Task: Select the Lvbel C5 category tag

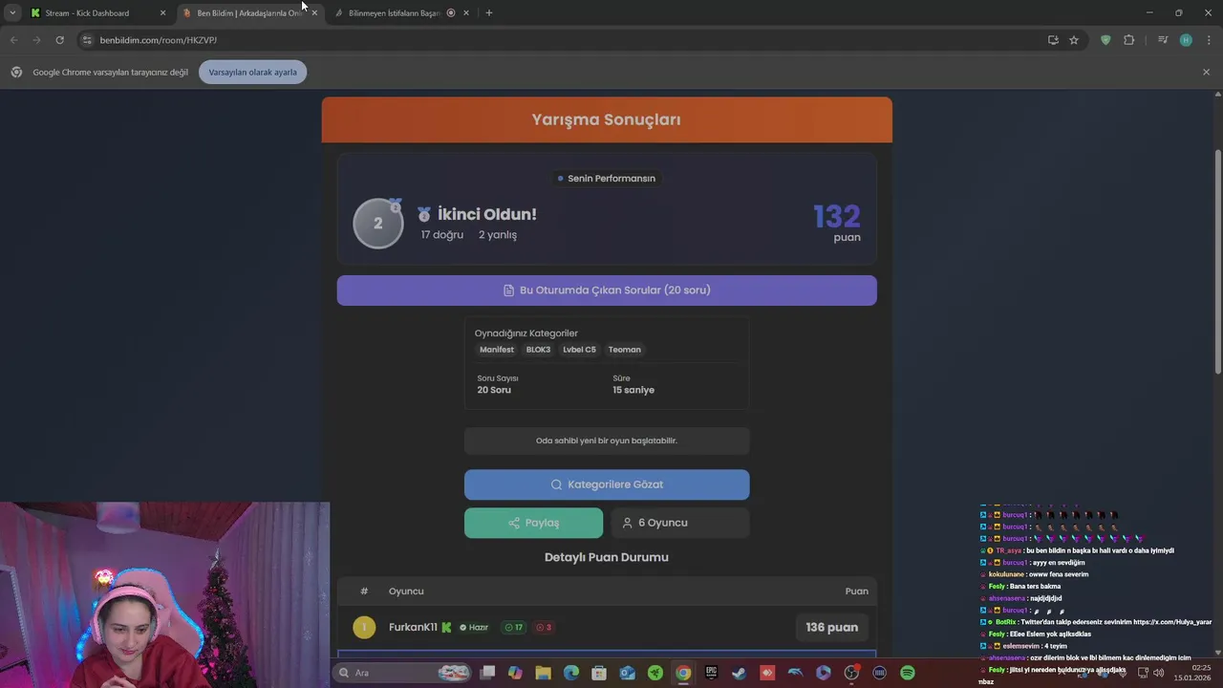Action: tap(579, 350)
